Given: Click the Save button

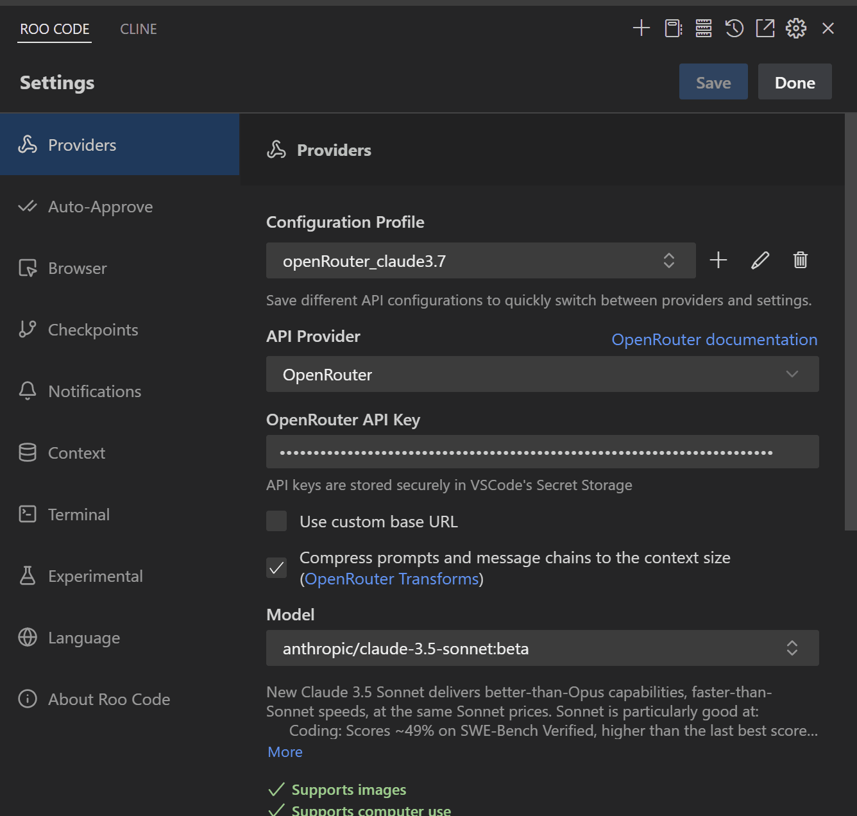Looking at the screenshot, I should [713, 81].
